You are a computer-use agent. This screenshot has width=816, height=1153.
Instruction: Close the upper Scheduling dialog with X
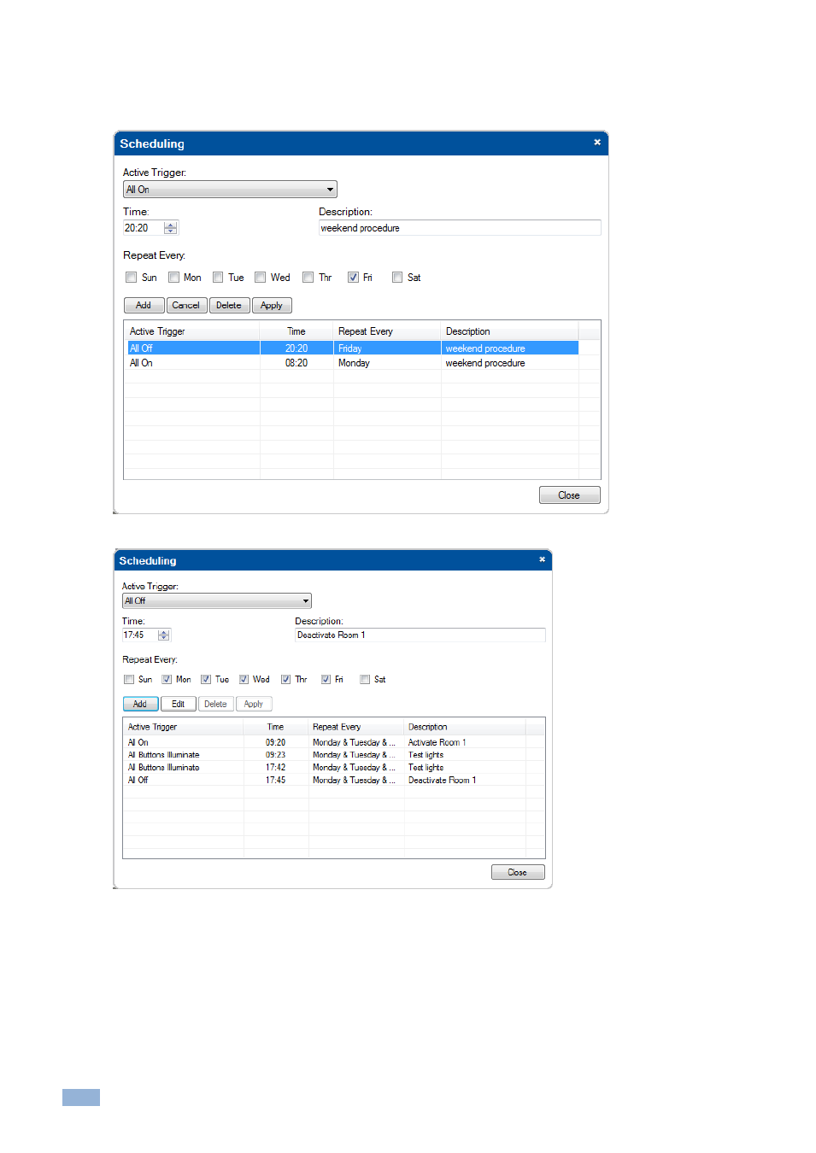[597, 143]
